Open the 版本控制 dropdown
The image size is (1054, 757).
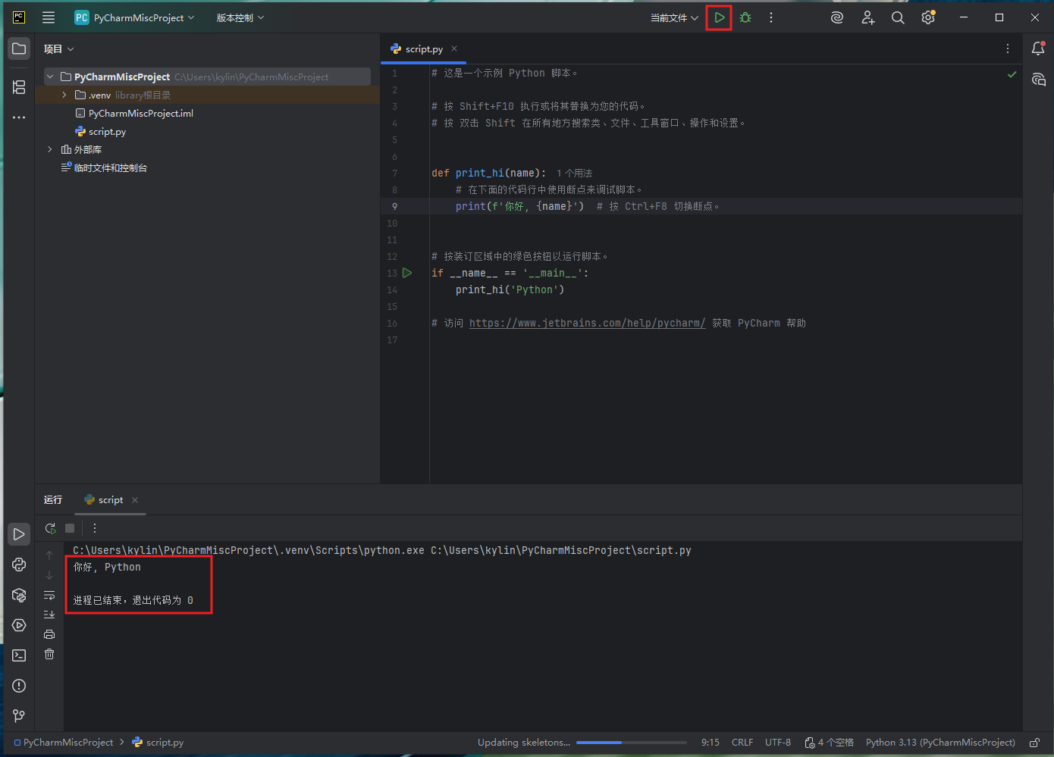[240, 17]
